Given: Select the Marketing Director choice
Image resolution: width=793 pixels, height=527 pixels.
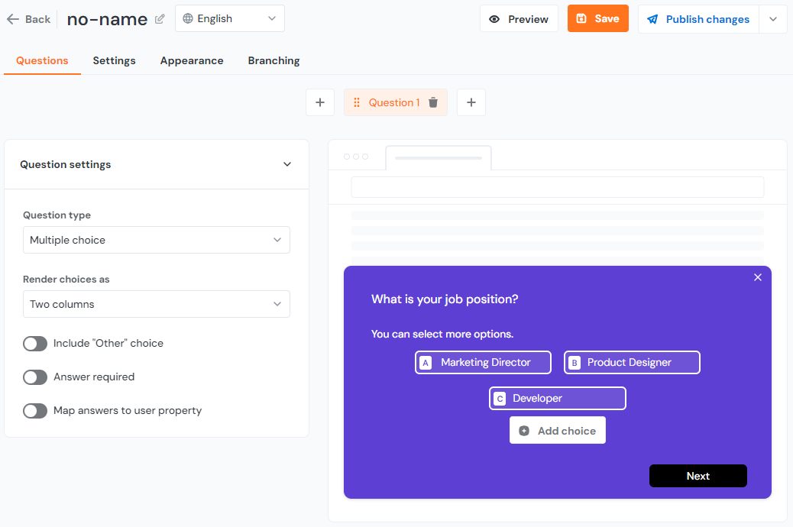Looking at the screenshot, I should tap(483, 363).
